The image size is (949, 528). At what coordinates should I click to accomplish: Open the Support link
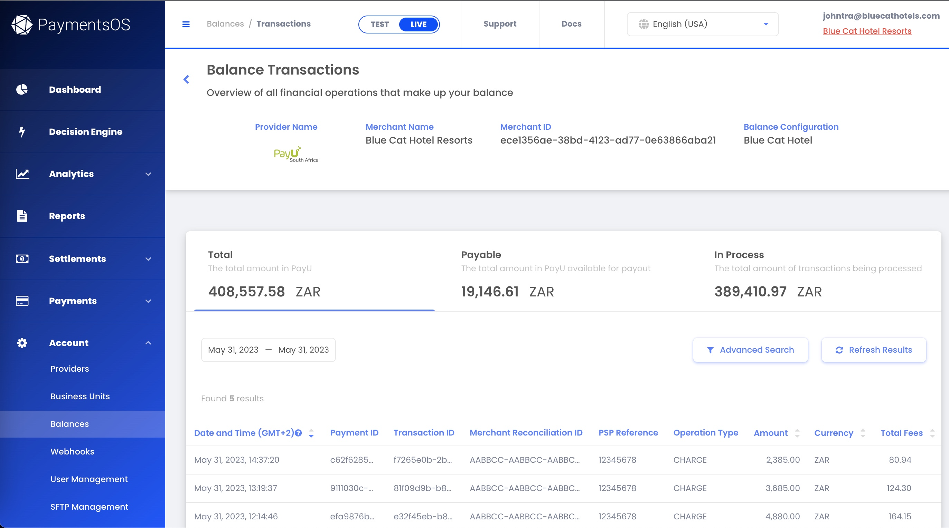click(x=500, y=24)
